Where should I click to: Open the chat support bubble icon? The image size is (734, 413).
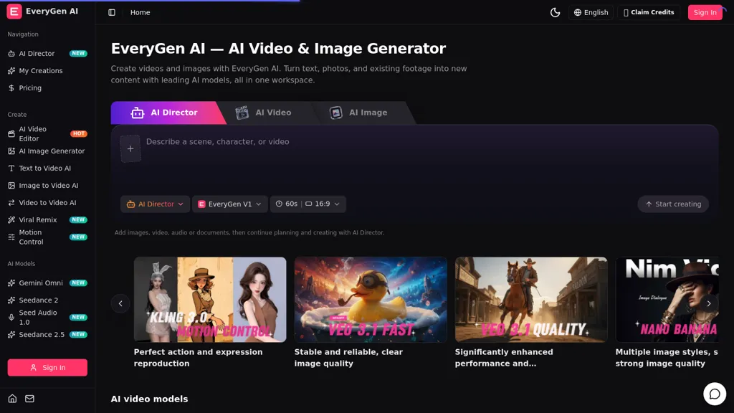pyautogui.click(x=715, y=394)
